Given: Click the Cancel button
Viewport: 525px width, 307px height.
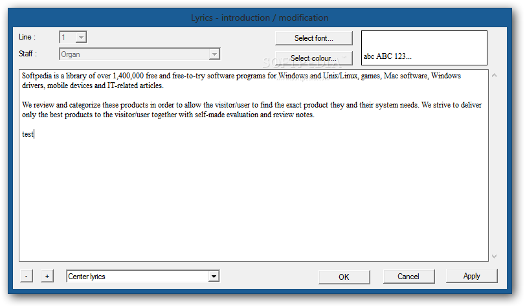Looking at the screenshot, I should (x=409, y=277).
